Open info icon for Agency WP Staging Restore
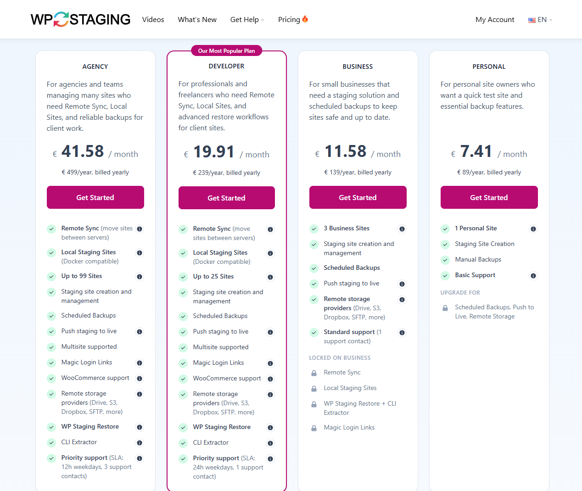The image size is (582, 491). click(x=140, y=427)
